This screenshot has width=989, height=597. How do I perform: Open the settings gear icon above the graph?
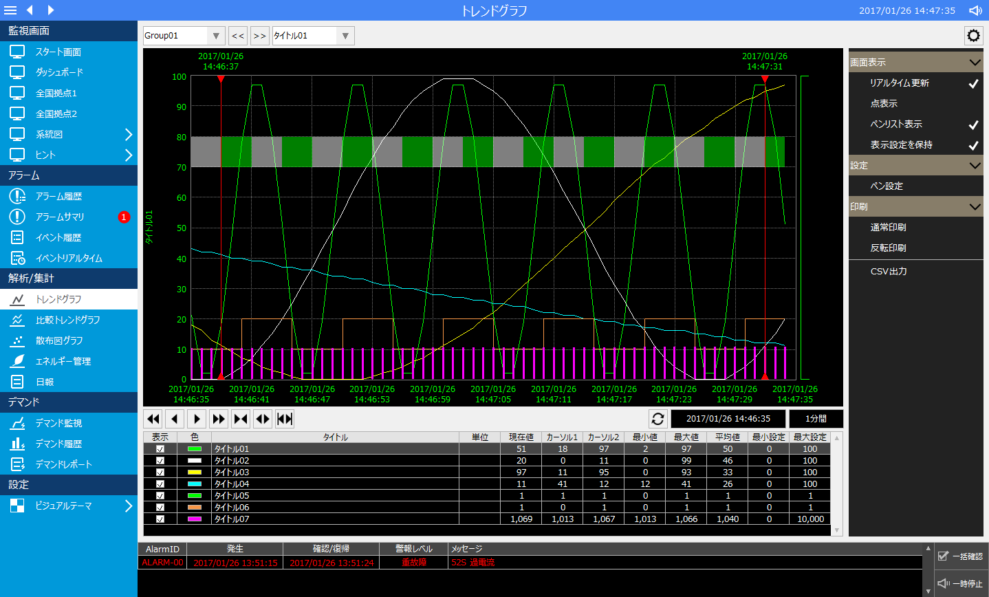973,36
